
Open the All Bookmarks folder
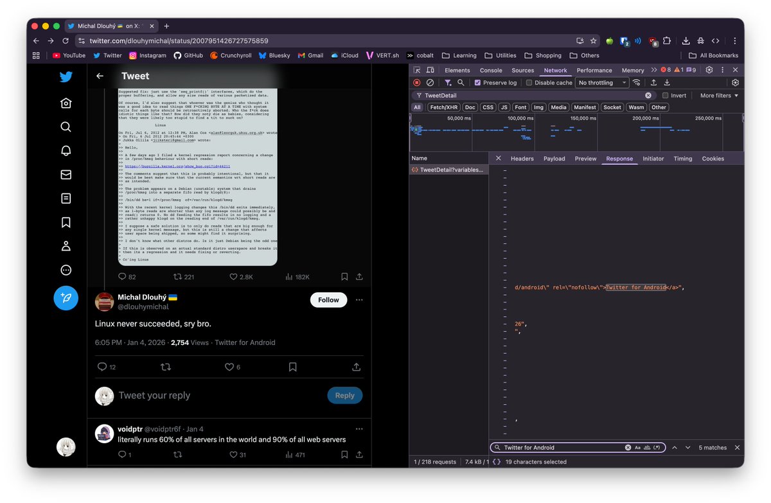713,55
